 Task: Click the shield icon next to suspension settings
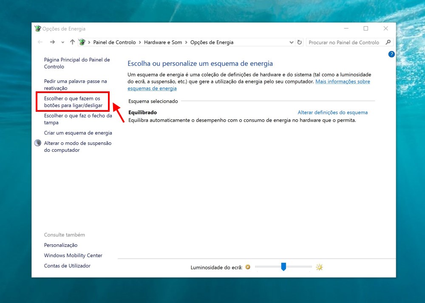pos(38,143)
